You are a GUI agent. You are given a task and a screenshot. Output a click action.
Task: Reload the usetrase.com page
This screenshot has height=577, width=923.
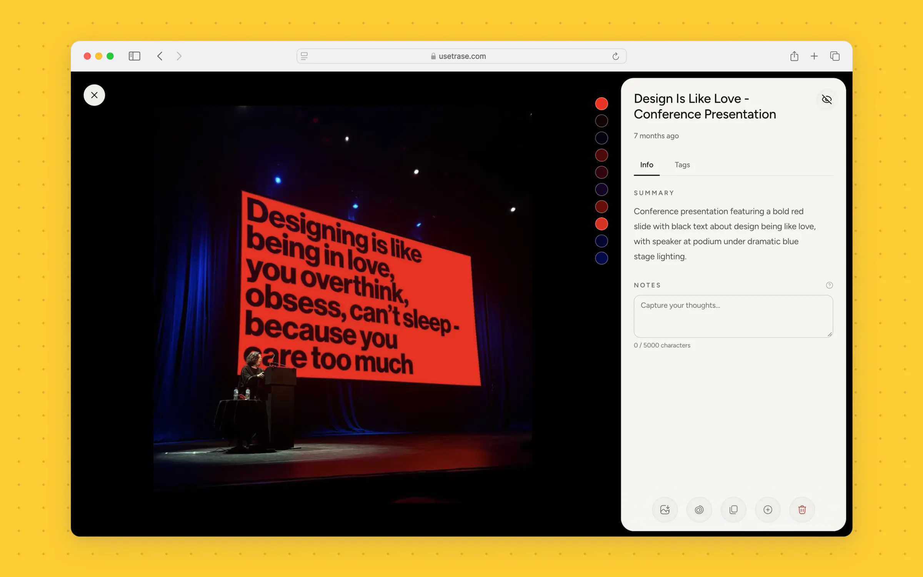click(x=615, y=56)
